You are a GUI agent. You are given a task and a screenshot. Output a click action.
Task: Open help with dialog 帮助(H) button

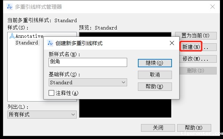[x=155, y=87]
